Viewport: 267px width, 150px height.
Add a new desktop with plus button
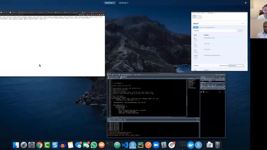[x=246, y=3]
